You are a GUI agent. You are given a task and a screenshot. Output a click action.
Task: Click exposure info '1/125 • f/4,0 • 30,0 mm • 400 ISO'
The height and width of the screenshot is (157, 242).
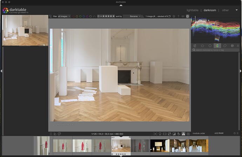pos(107,134)
